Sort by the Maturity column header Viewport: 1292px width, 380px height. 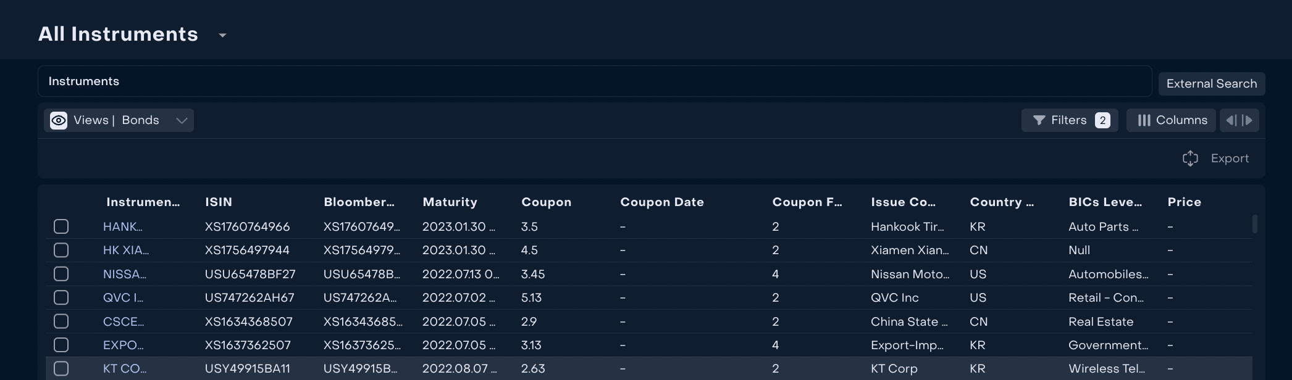pyautogui.click(x=450, y=202)
